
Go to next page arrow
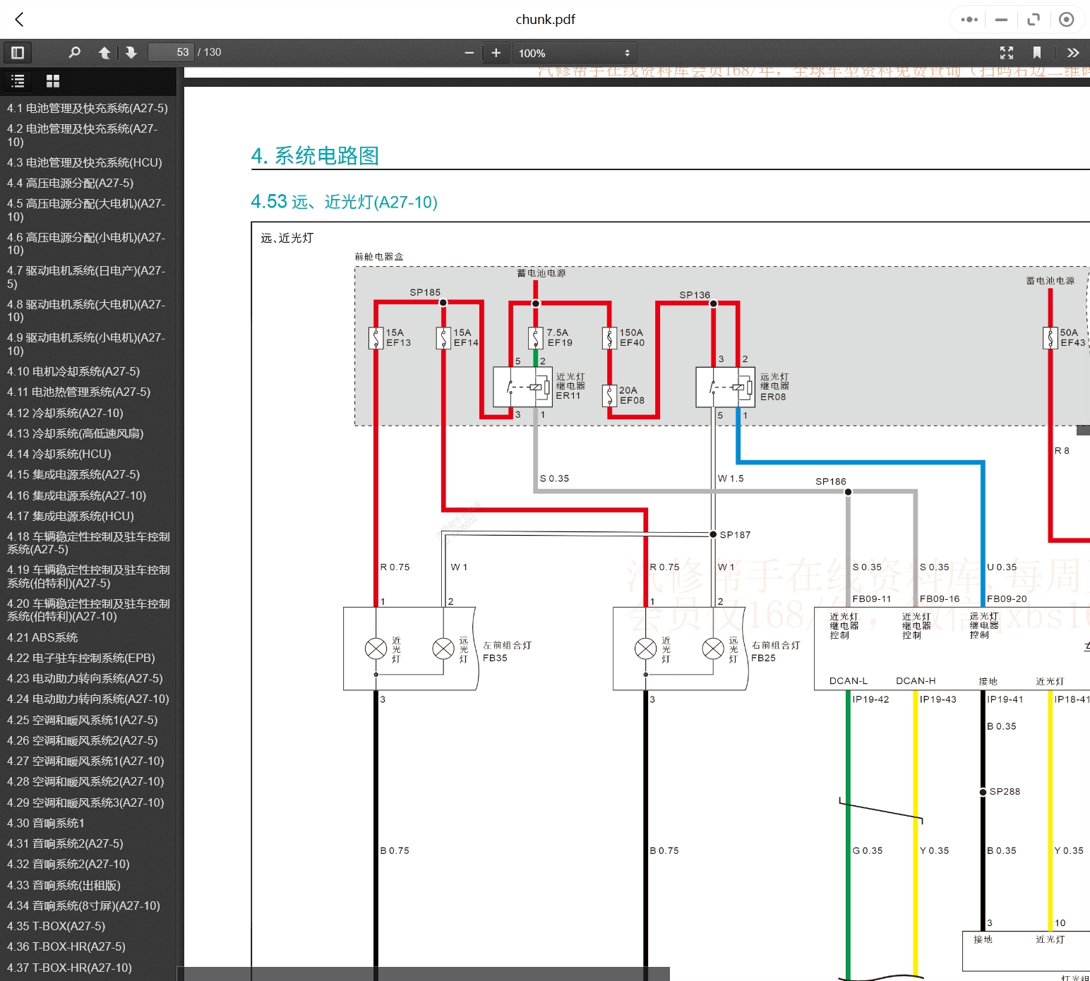click(x=131, y=53)
